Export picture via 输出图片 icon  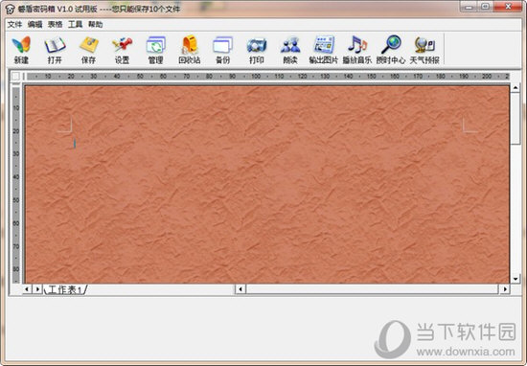click(x=324, y=50)
